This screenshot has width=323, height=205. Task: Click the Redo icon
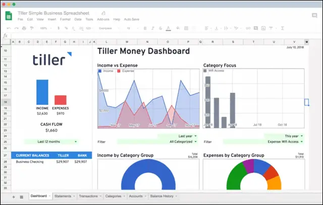click(x=17, y=28)
